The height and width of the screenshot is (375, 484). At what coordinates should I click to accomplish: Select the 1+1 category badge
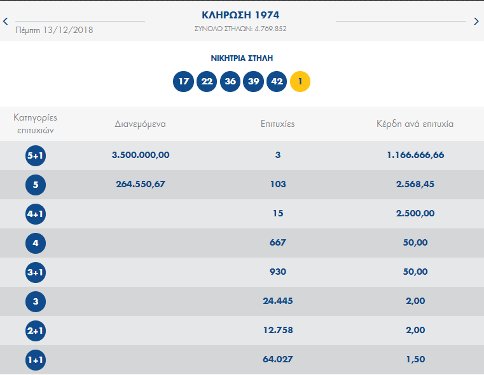[36, 360]
